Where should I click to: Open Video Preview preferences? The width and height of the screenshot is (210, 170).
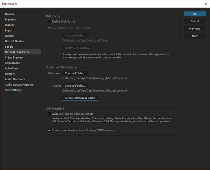14,57
